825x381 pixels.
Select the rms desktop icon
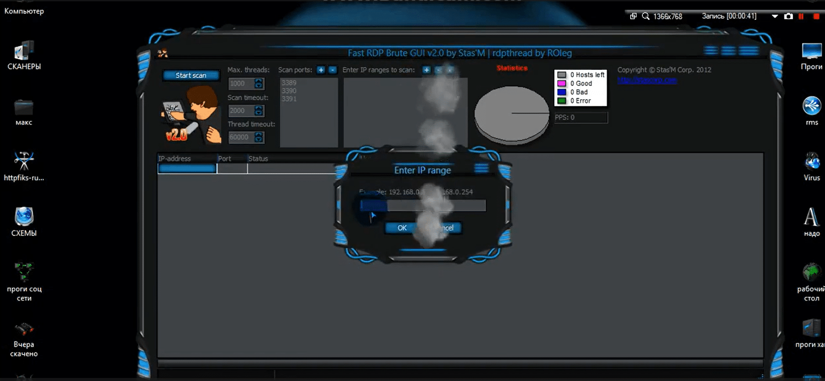pos(811,111)
